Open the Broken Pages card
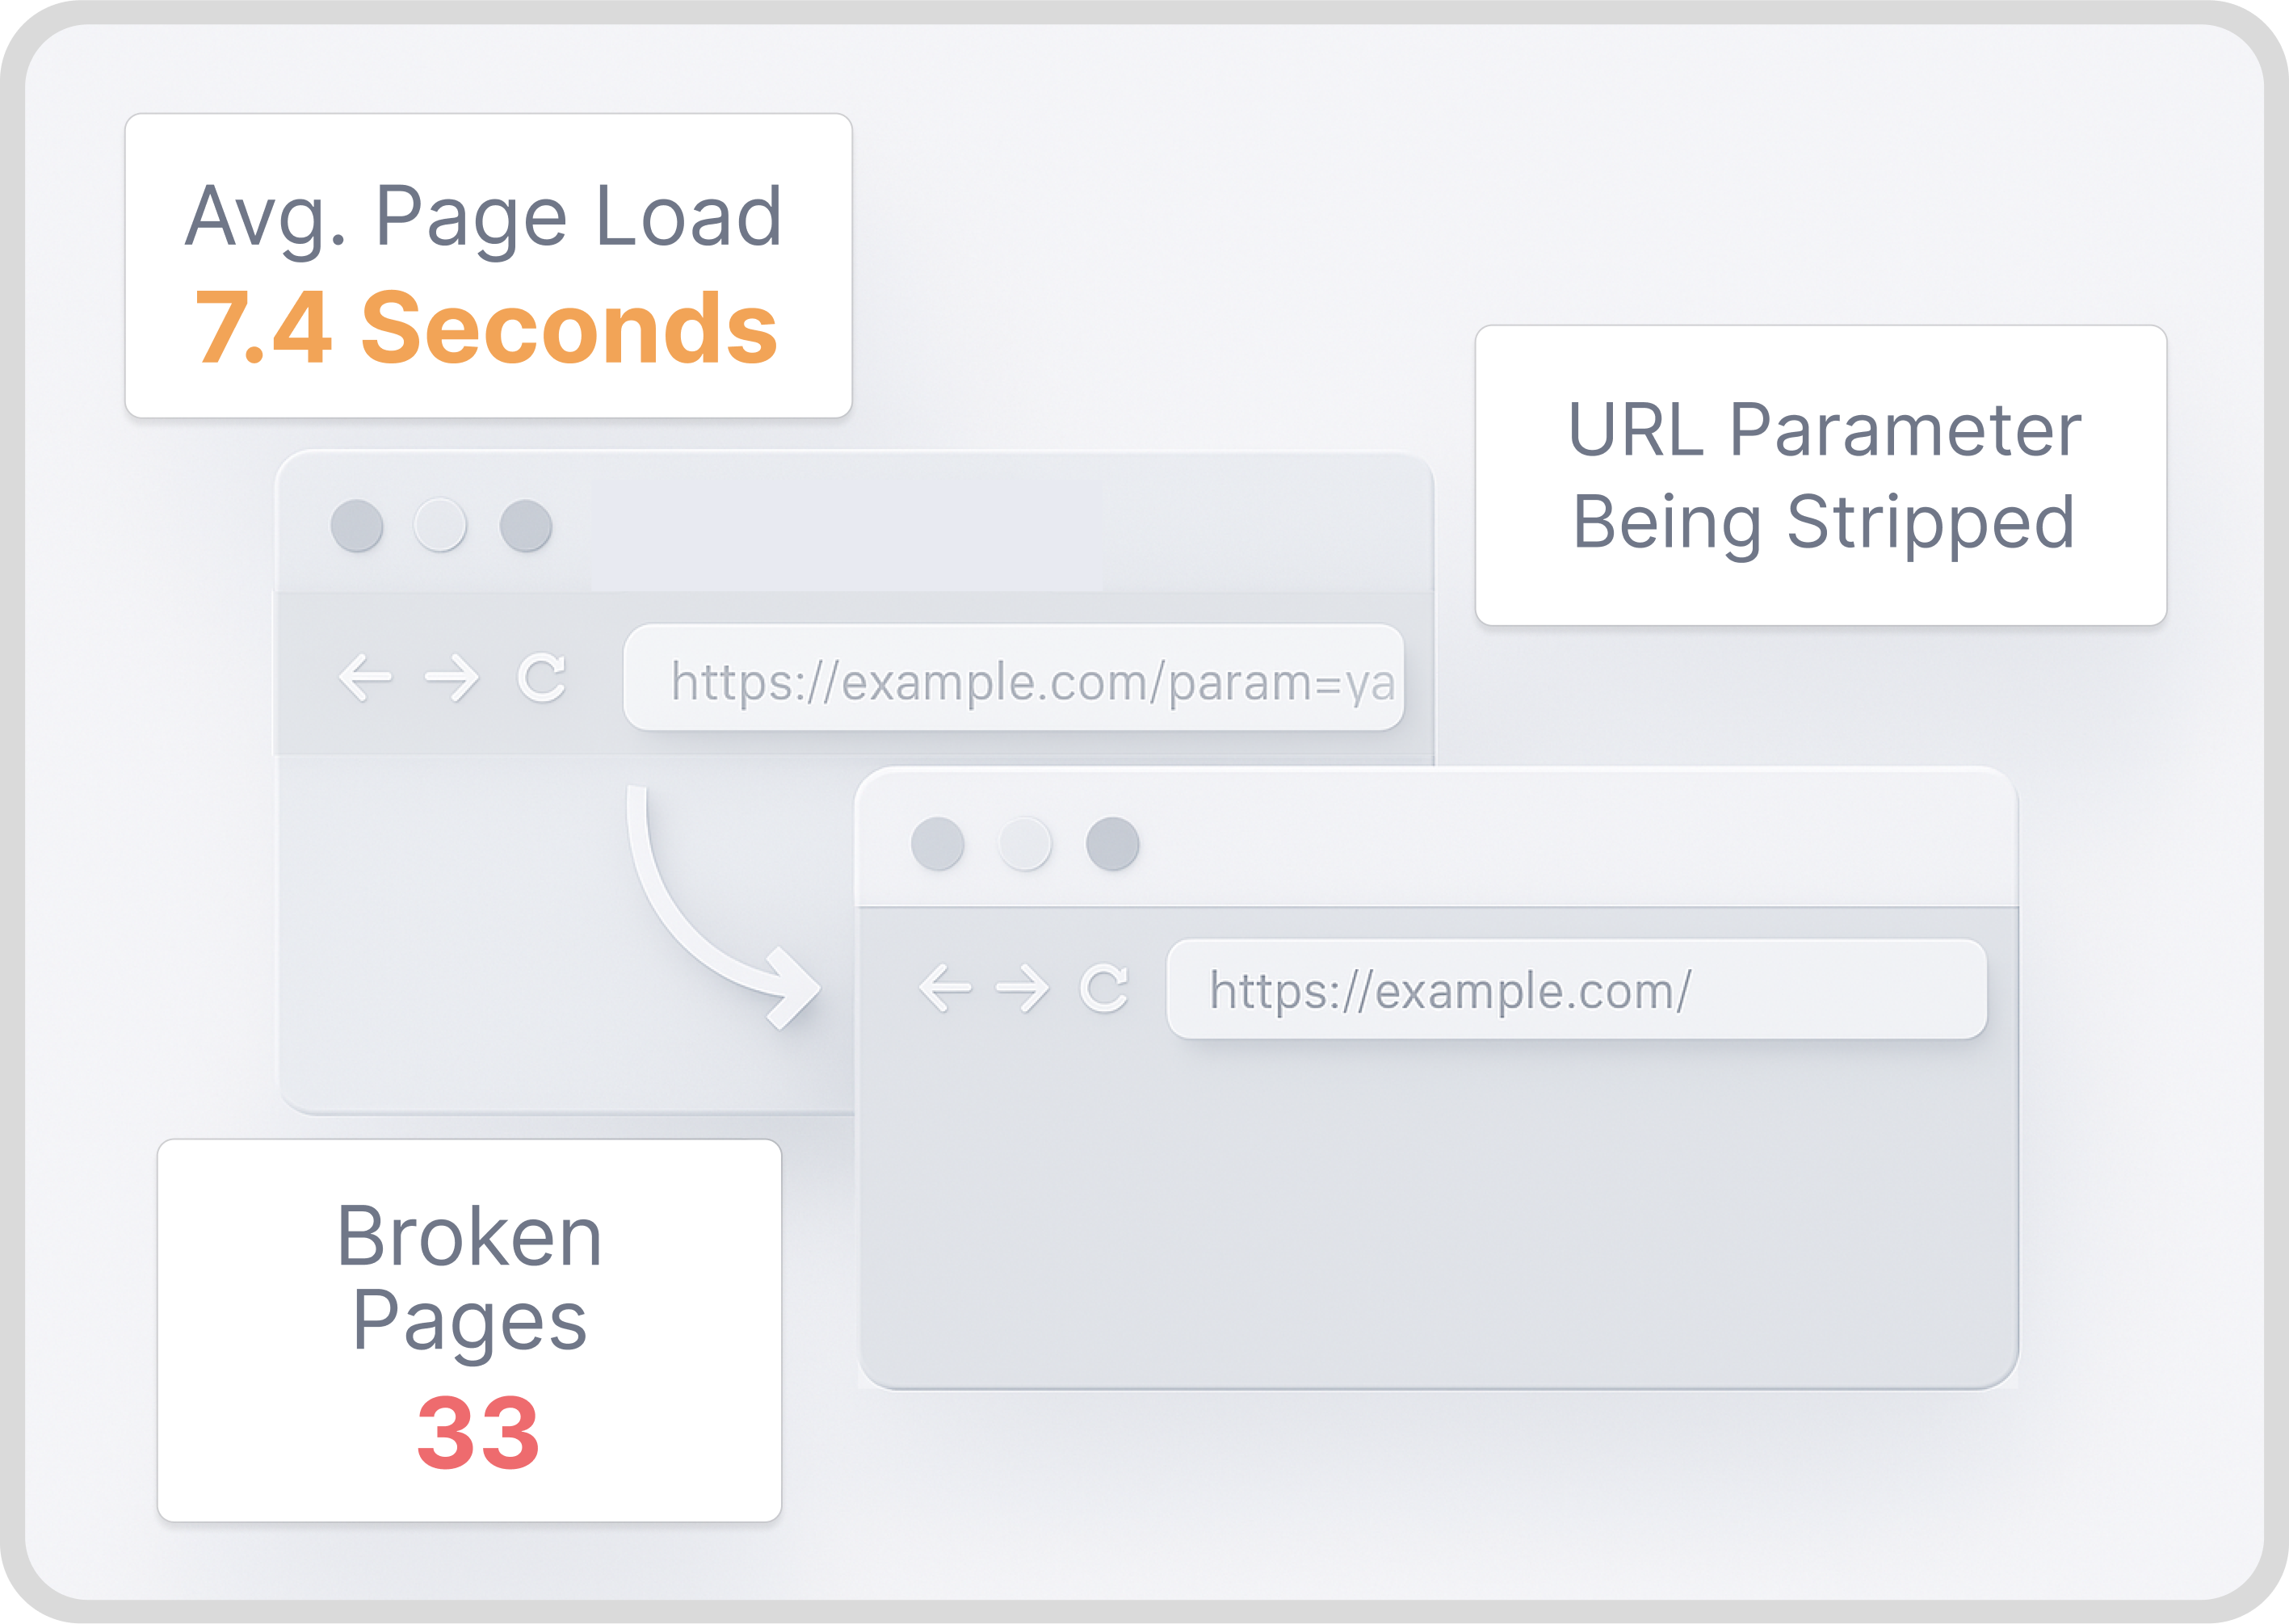Viewport: 2289px width, 1624px height. [469, 1331]
